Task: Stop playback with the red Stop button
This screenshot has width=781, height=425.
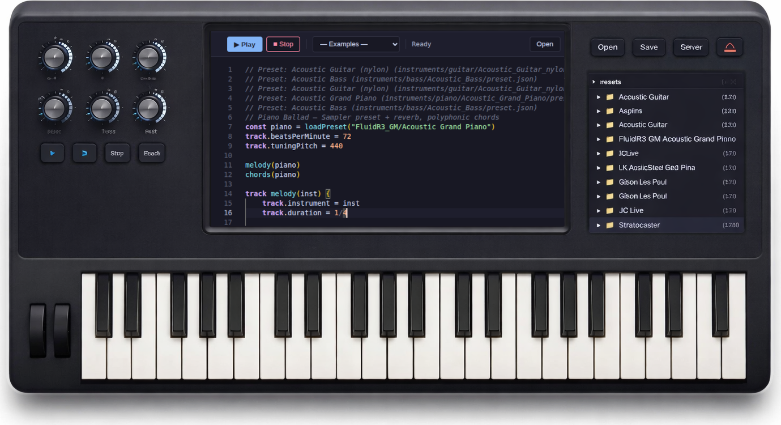Action: coord(283,44)
